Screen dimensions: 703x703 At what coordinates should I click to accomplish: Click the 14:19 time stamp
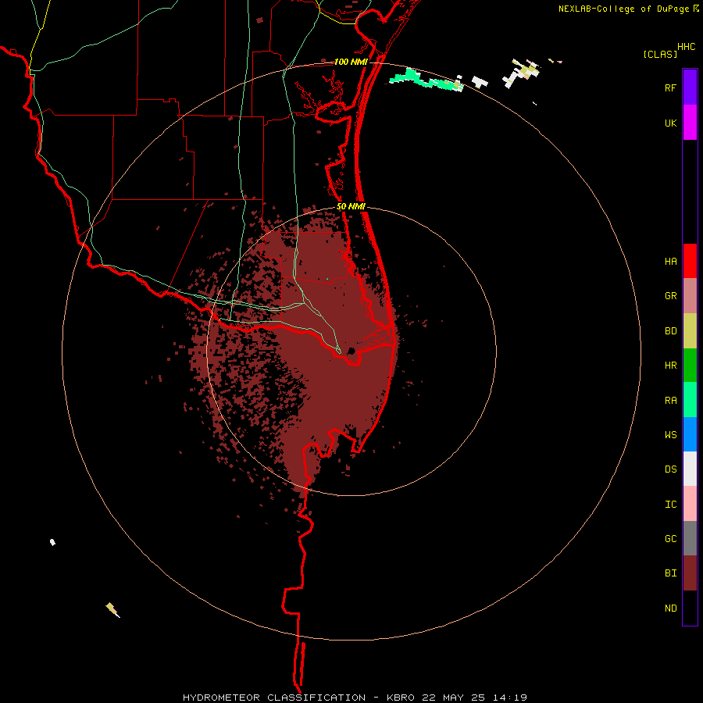(511, 698)
